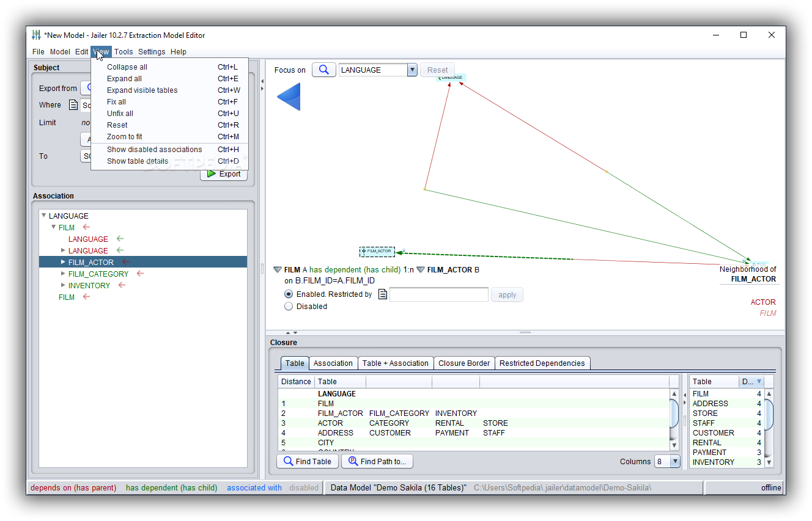
Task: Choose Expand all from View menu
Action: 169,79
